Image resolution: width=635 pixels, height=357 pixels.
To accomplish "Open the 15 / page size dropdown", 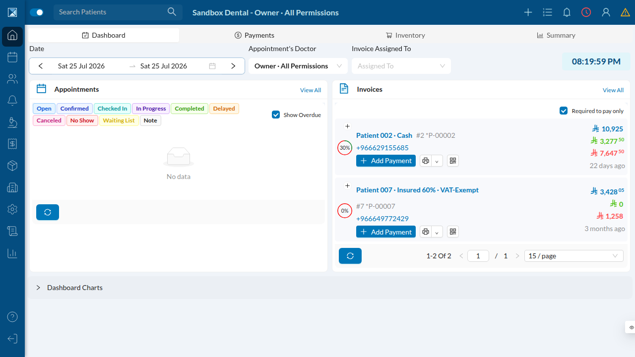I will pyautogui.click(x=574, y=256).
